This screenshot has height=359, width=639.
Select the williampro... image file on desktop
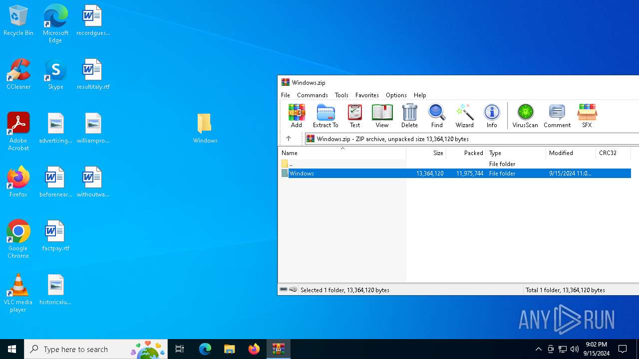tap(93, 128)
